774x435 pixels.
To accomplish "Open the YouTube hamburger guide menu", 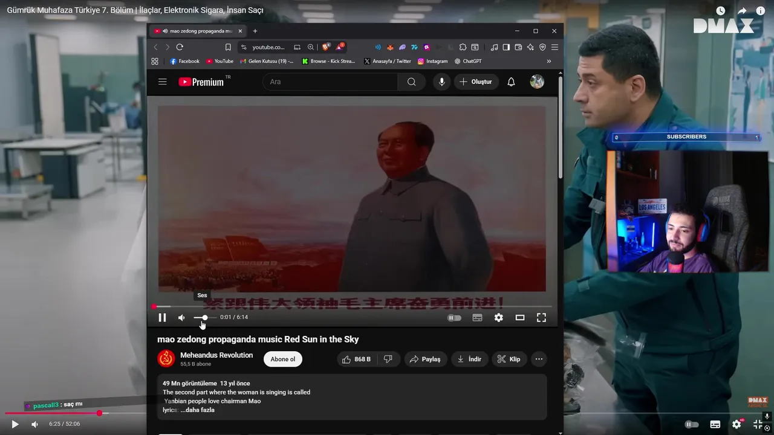I will click(x=163, y=82).
